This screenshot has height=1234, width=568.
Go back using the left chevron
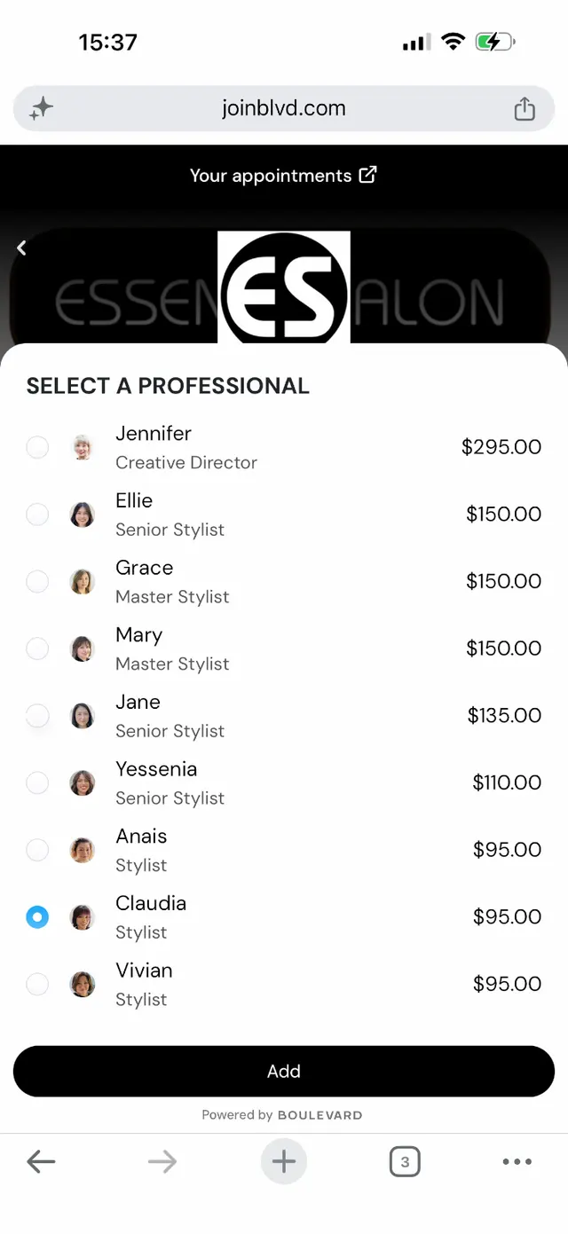pos(21,248)
